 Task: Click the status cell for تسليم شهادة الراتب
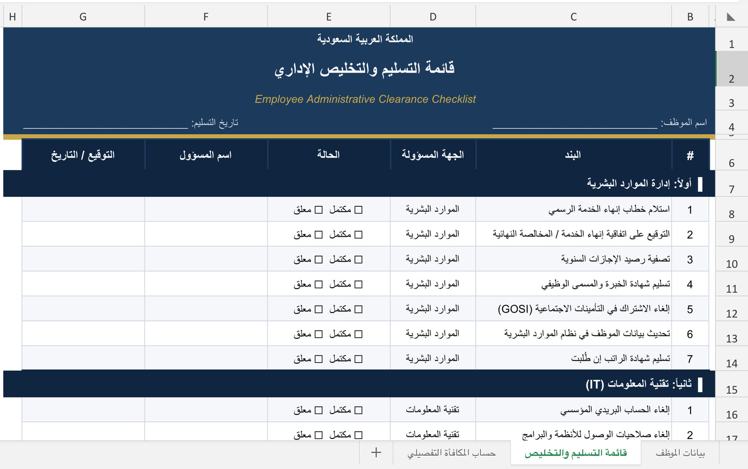(x=329, y=358)
